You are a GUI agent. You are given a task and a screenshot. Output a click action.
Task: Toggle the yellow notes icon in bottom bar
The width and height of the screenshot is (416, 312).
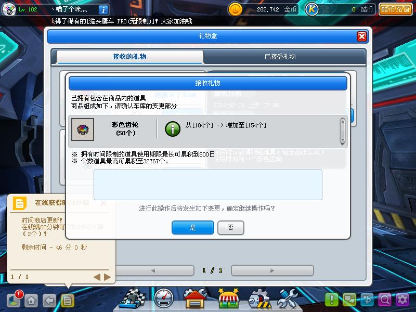point(68,301)
